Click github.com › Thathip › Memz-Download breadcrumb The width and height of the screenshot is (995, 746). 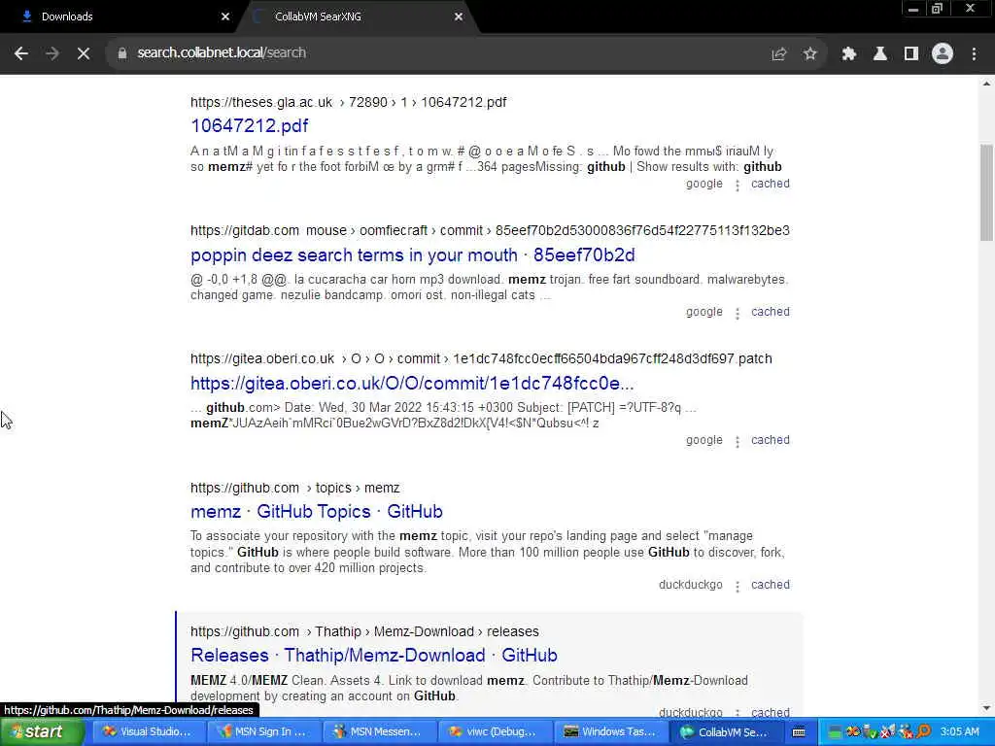[365, 631]
